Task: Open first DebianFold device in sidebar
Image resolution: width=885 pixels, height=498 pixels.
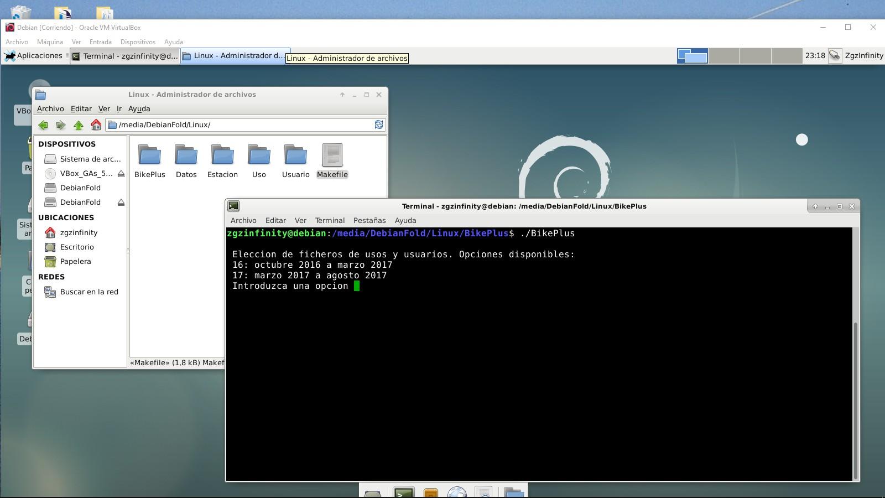Action: click(x=72, y=188)
